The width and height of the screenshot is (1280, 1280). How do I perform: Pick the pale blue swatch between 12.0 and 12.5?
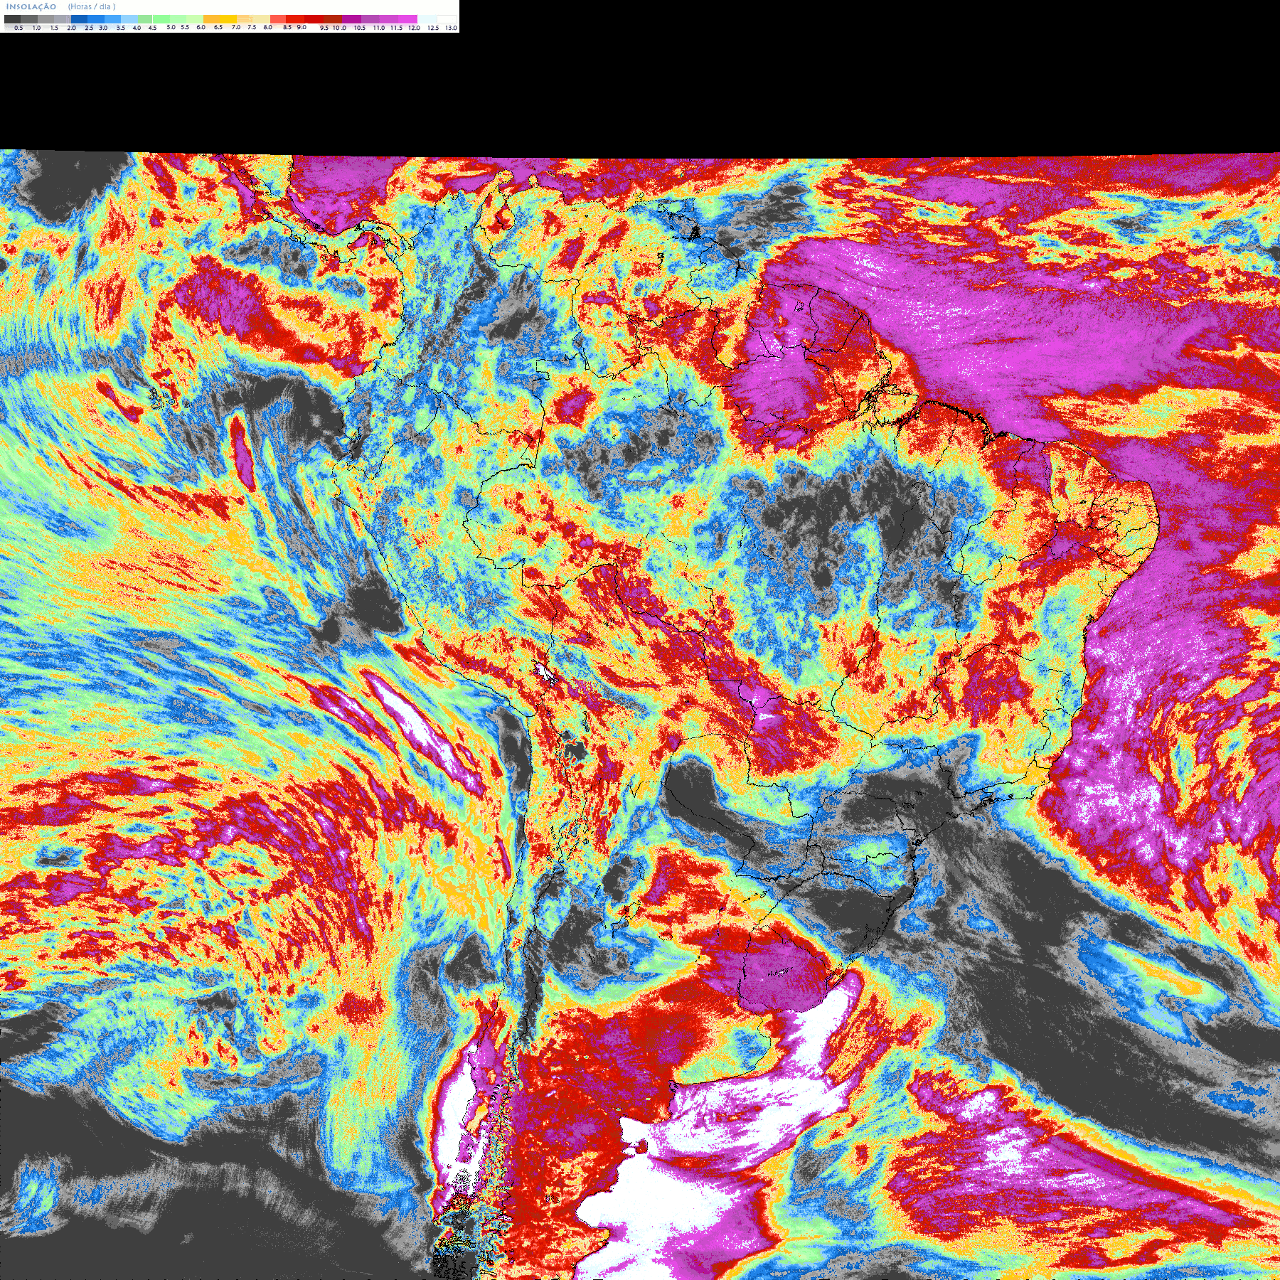pos(427,19)
